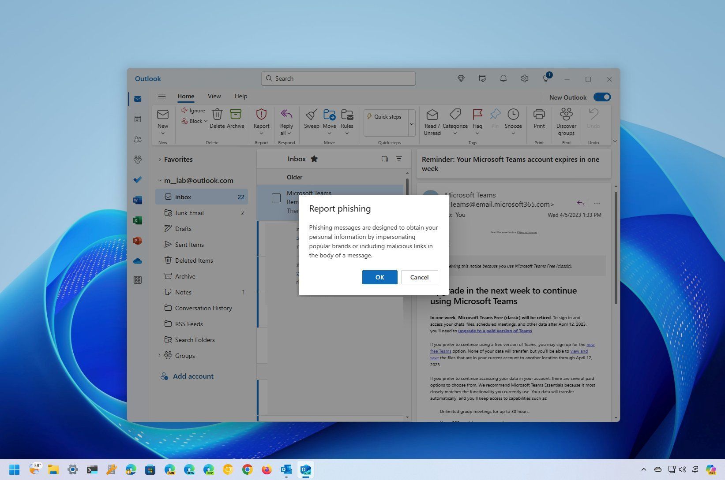
Task: Open the Help tab
Action: tap(241, 96)
